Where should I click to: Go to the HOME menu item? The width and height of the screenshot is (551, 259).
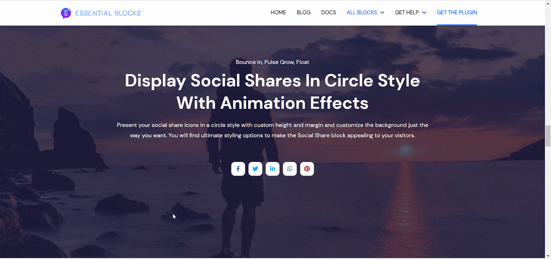pyautogui.click(x=278, y=12)
